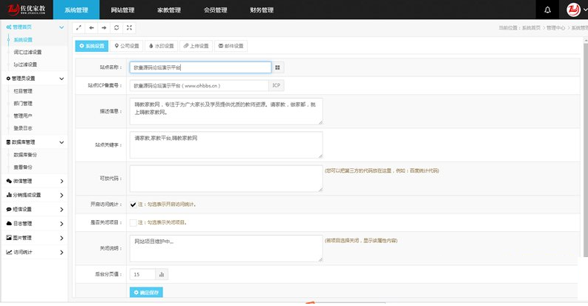
Task: Open the 家教管理 top menu
Action: [x=169, y=10]
